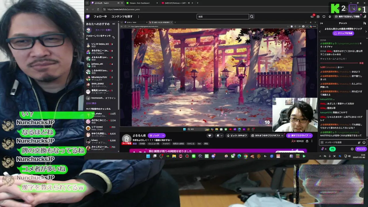This screenshot has width=368, height=207.
Task: Click the fps stream tag
Action: (x=199, y=143)
